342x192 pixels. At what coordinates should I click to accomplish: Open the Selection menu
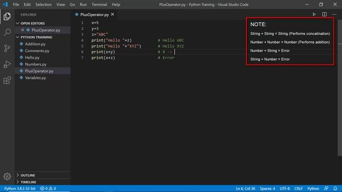point(43,4)
